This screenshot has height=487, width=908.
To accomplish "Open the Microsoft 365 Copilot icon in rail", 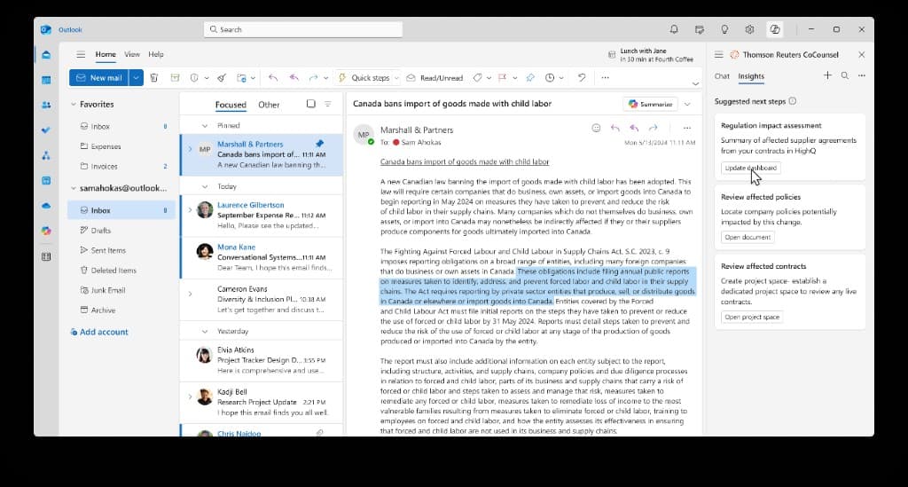I will click(x=46, y=231).
